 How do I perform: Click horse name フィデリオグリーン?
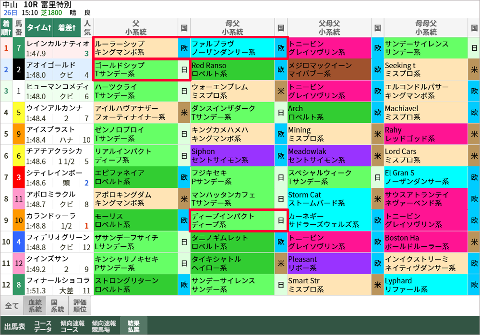[x=58, y=237]
